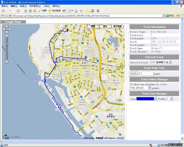Viewport: 184px width, 147px height.
Task: Click the Edit page toolbar icon
Action: [x=81, y=11]
